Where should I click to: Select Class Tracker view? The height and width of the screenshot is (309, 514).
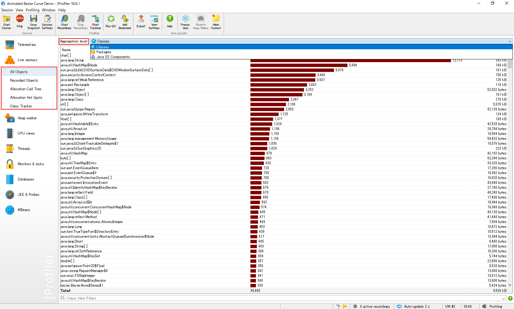(29, 106)
